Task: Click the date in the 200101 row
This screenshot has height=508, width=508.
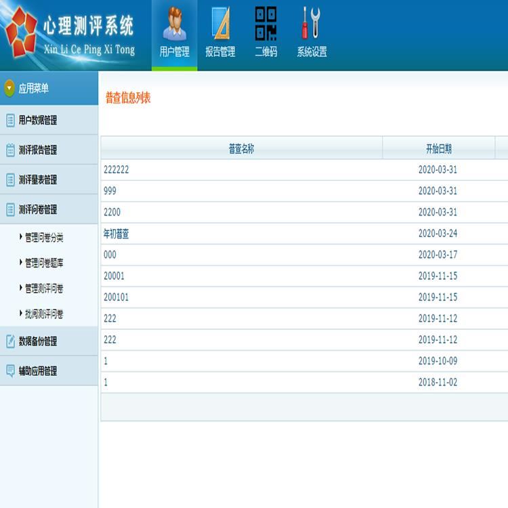Action: pos(438,297)
